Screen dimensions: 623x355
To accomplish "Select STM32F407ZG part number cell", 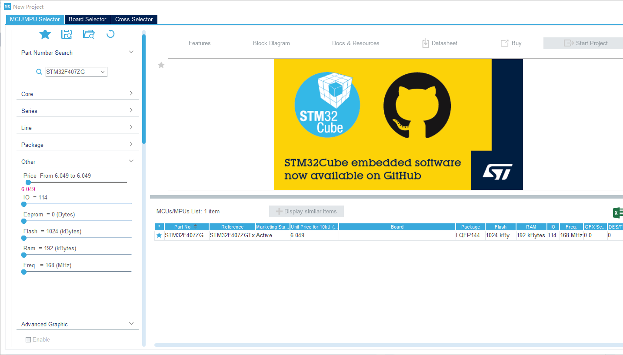I will tap(187, 235).
